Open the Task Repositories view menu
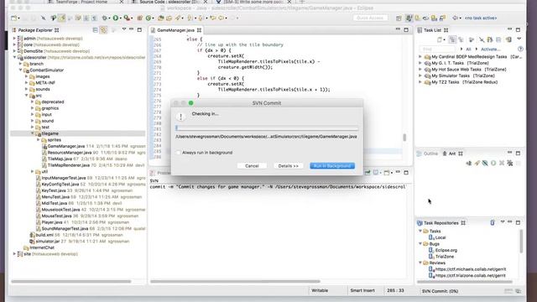This screenshot has width=537, height=302. tap(503, 222)
